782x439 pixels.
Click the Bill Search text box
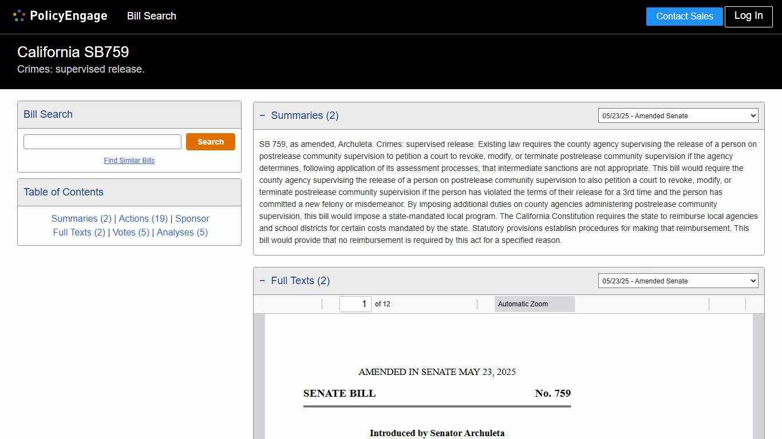pos(102,141)
